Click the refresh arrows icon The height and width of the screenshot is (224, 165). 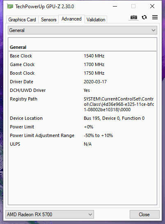click(144, 17)
